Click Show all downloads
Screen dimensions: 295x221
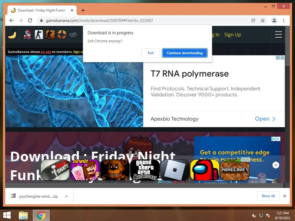tap(268, 196)
